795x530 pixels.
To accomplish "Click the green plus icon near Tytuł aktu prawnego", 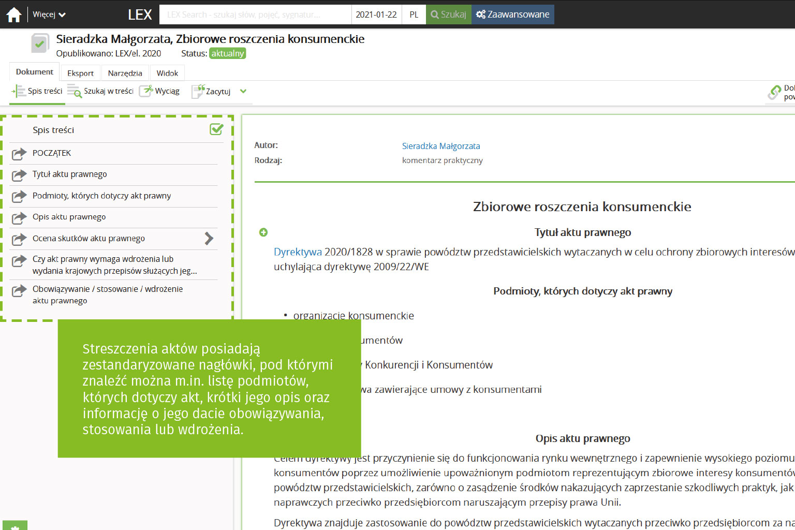I will click(263, 232).
